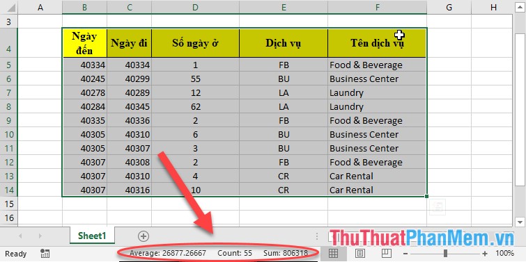Select row 3 header

(9, 22)
